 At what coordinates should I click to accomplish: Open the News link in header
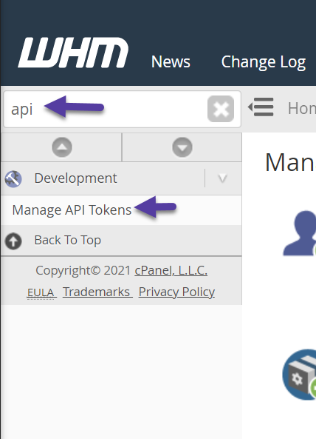coord(171,61)
